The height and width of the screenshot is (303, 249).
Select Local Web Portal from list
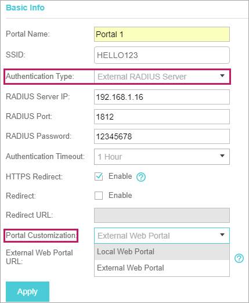click(162, 252)
